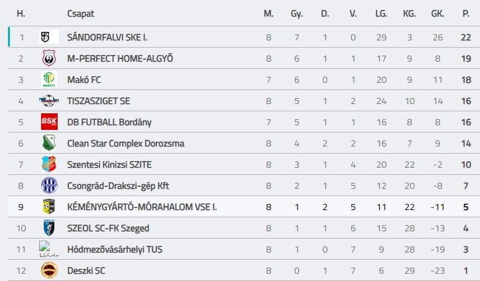The height and width of the screenshot is (281, 480).
Task: Click the P. points column header
Action: coord(466,13)
